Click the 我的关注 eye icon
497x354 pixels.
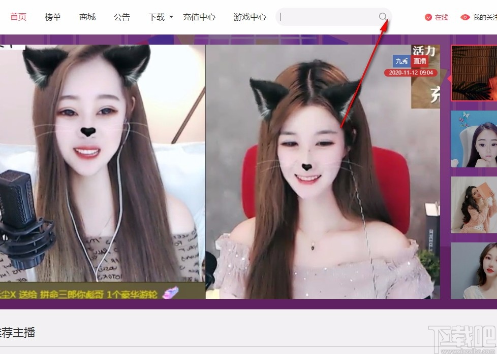[x=465, y=17]
